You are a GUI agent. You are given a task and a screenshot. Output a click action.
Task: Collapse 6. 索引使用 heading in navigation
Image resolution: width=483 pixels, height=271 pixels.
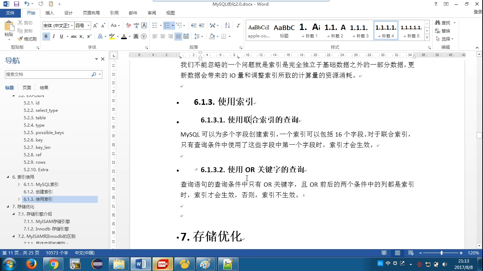click(x=8, y=177)
